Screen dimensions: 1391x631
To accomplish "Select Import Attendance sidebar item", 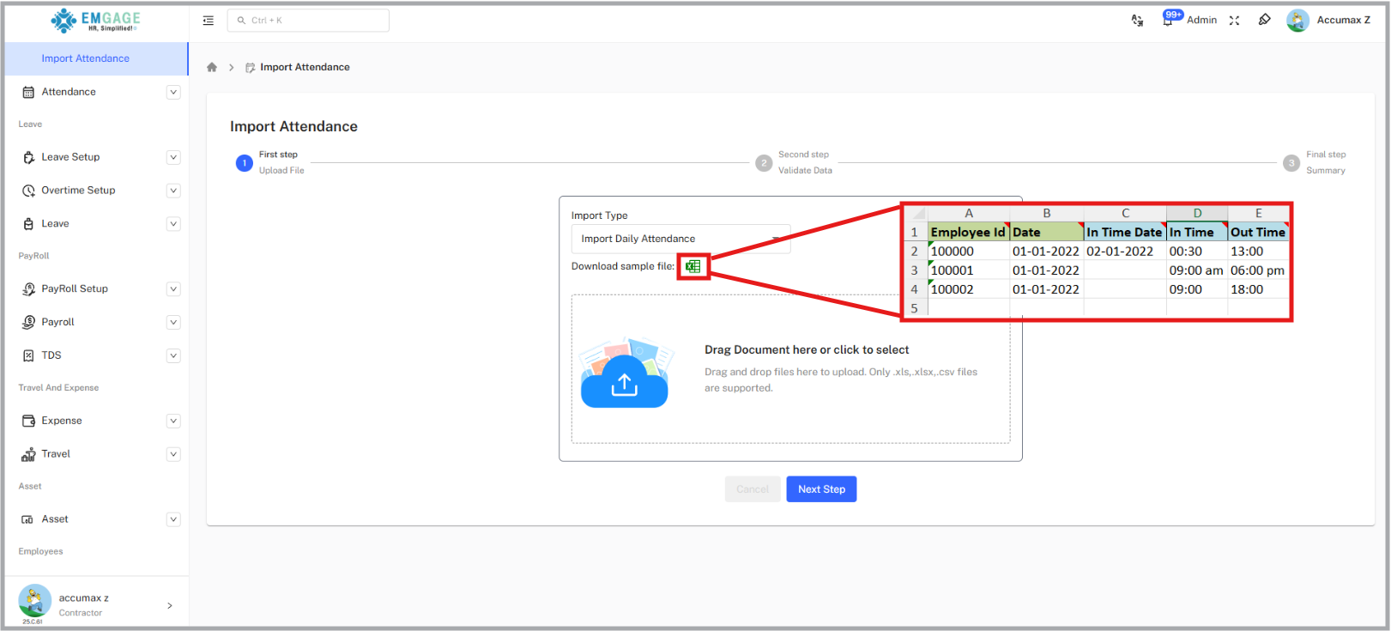I will 86,58.
